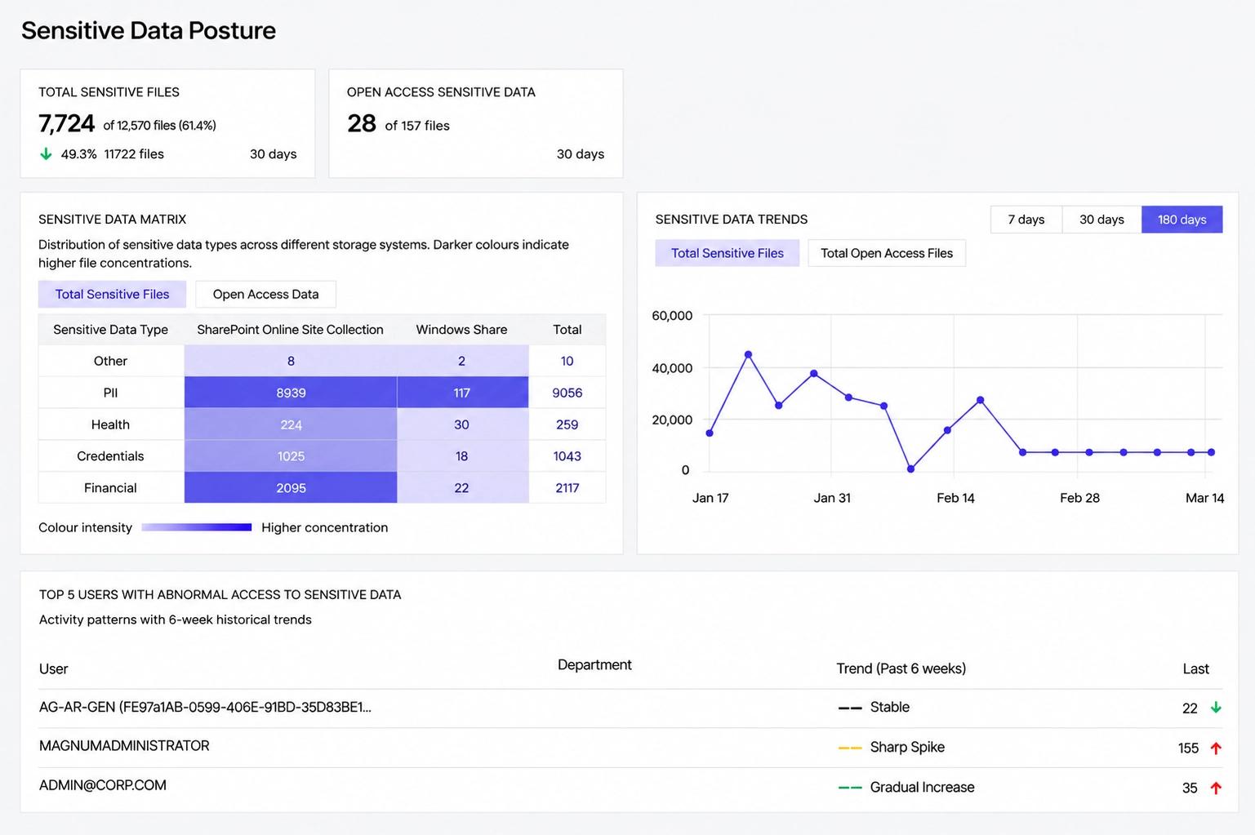Select the PII Windows Share cell 117

[x=462, y=393]
